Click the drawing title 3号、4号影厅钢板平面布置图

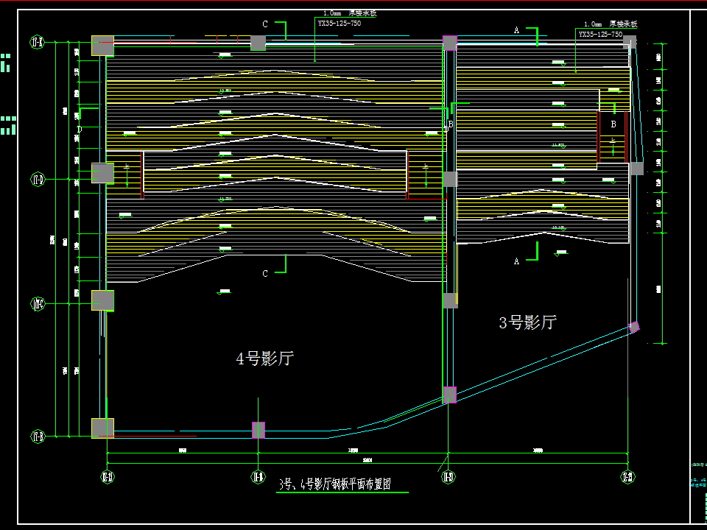pos(334,484)
